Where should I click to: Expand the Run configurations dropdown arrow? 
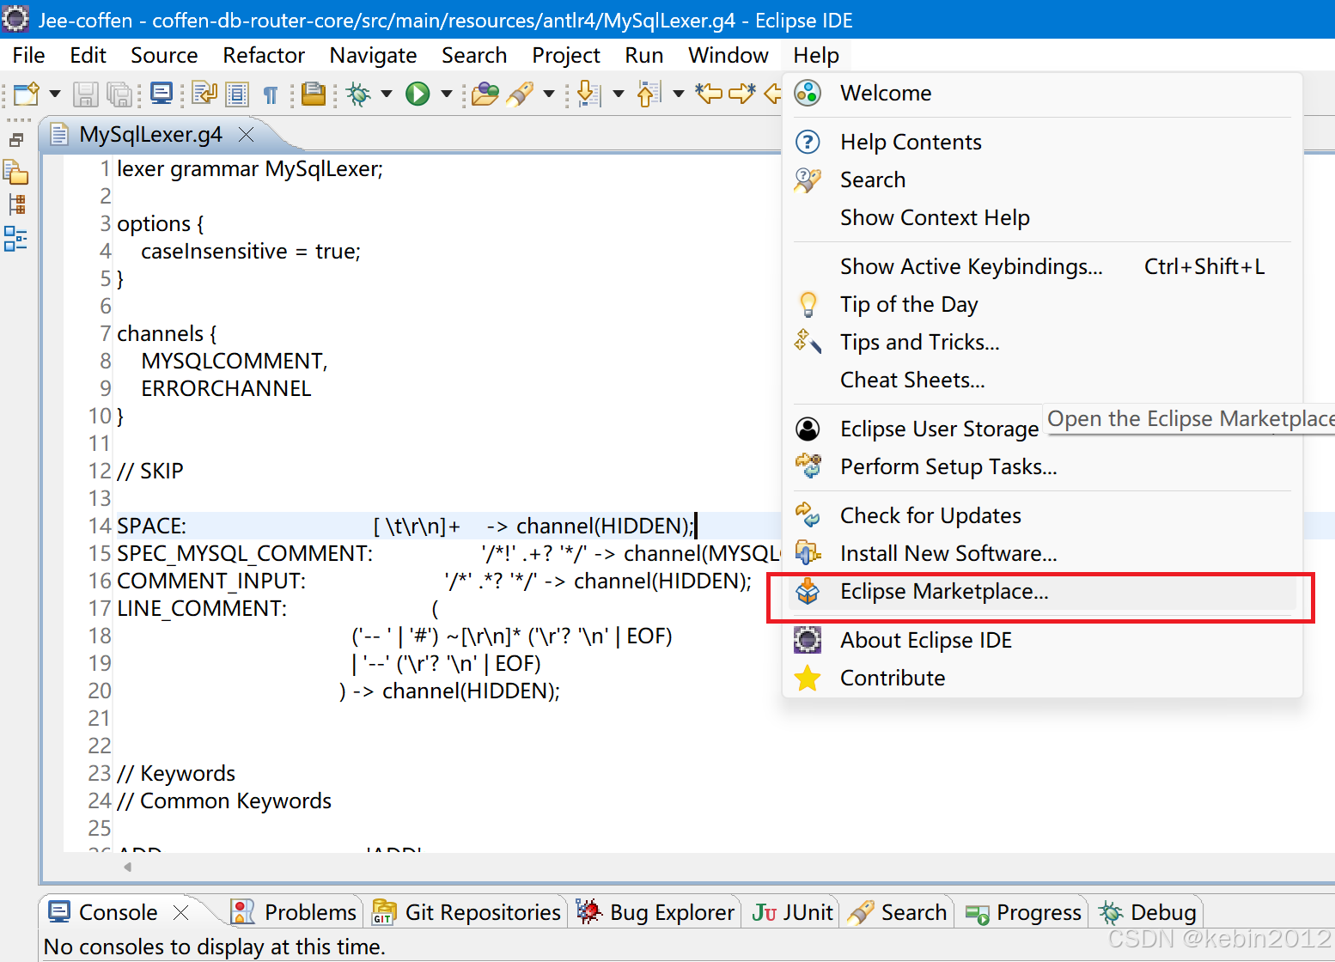point(446,94)
